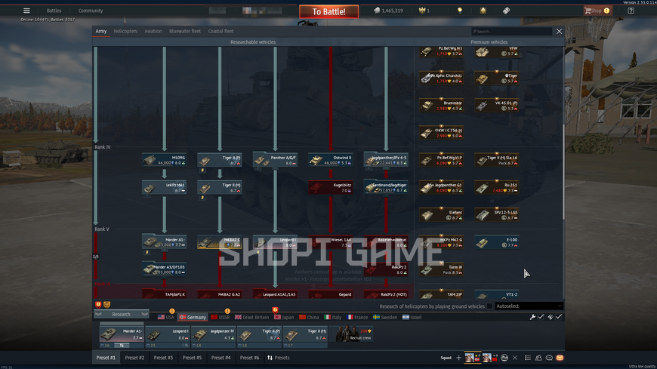Click the Silver Lions balance 1,465,319
657x369 pixels.
388,11
